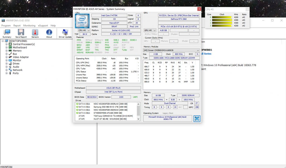Click the GeForce RTX 2060 field
The width and height of the screenshot is (286, 168).
tap(178, 19)
